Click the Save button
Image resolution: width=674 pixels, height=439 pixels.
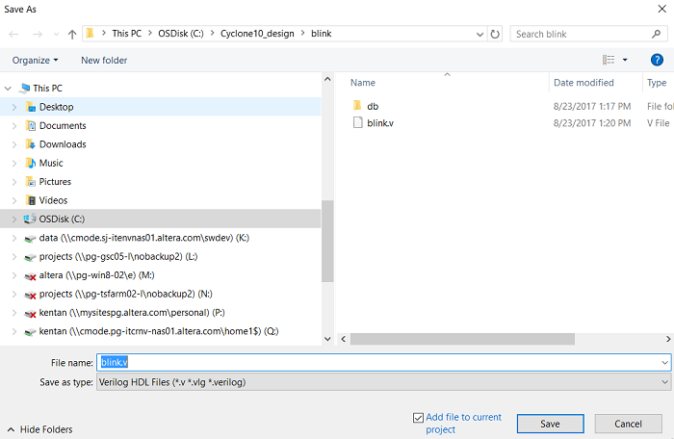[550, 424]
